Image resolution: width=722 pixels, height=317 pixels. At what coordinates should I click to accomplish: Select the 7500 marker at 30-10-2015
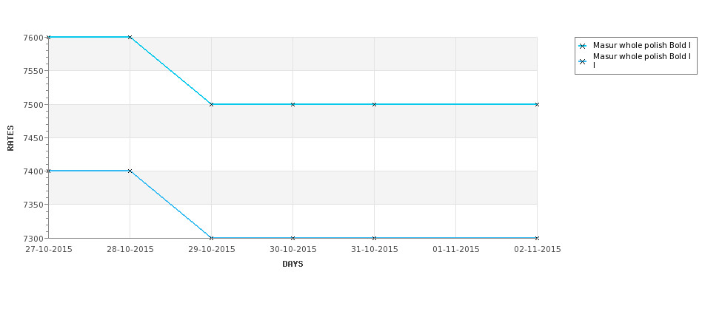point(293,104)
